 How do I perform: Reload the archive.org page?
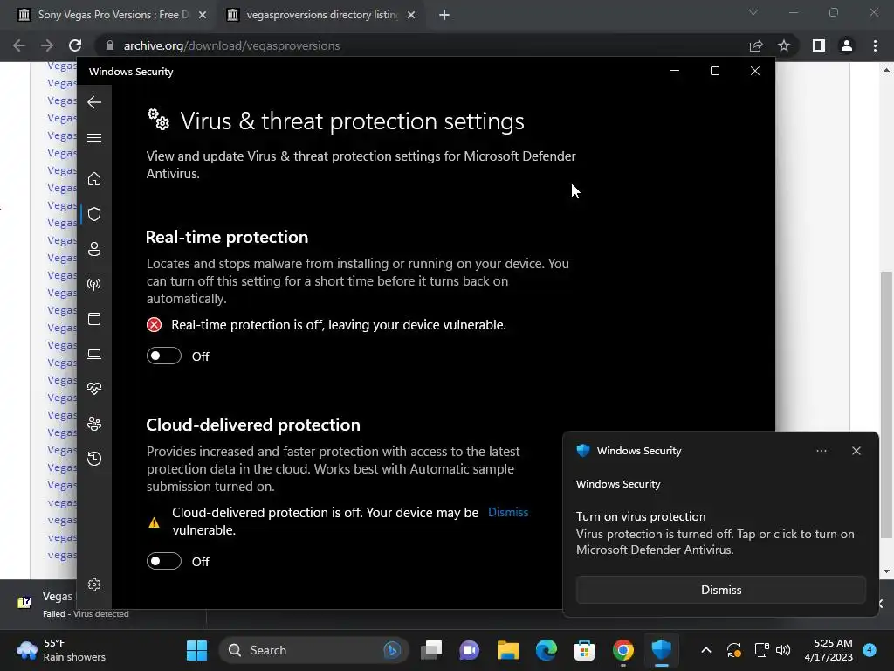[x=75, y=45]
